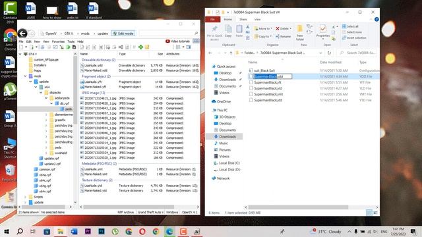Screen dimensions: 422x237
Task: Click the Explorer search box
Action: [x=357, y=53]
